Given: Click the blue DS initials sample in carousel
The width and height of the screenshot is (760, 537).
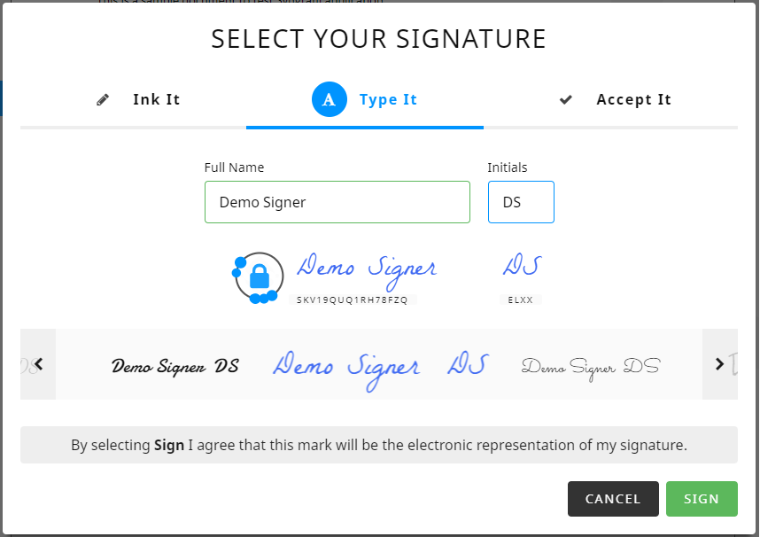Looking at the screenshot, I should point(468,364).
